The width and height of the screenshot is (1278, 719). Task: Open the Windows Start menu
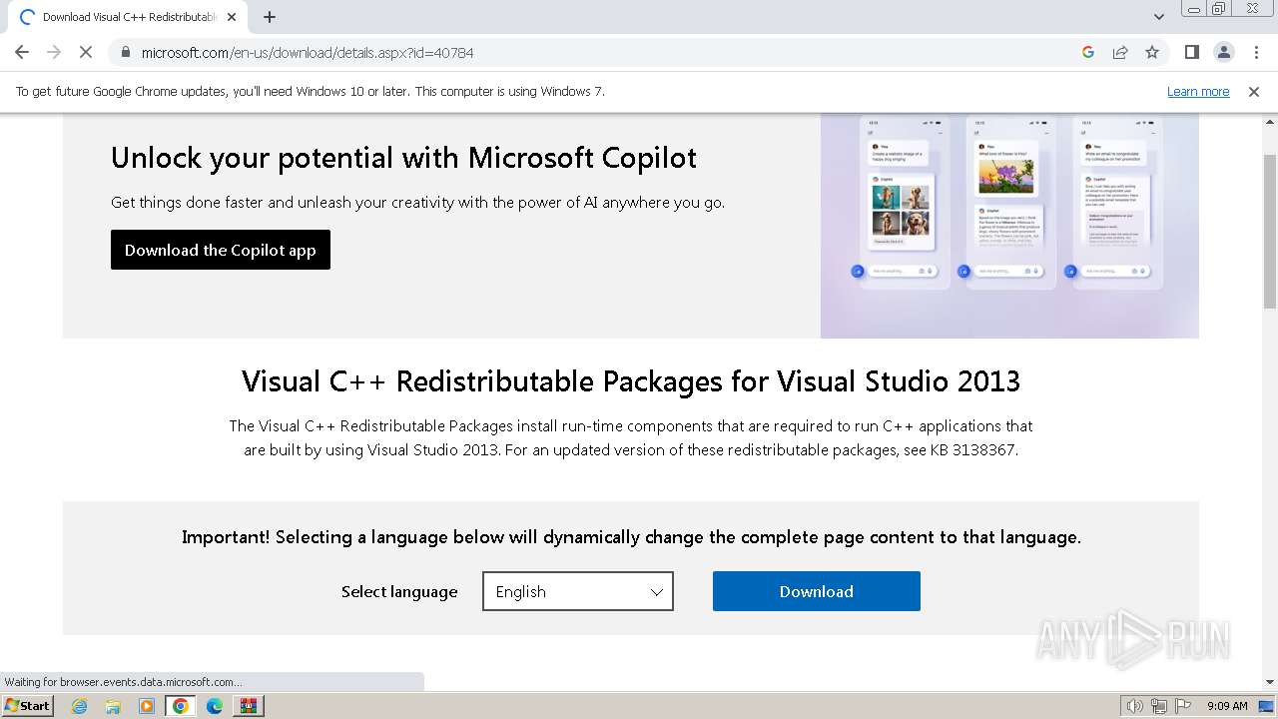click(27, 705)
